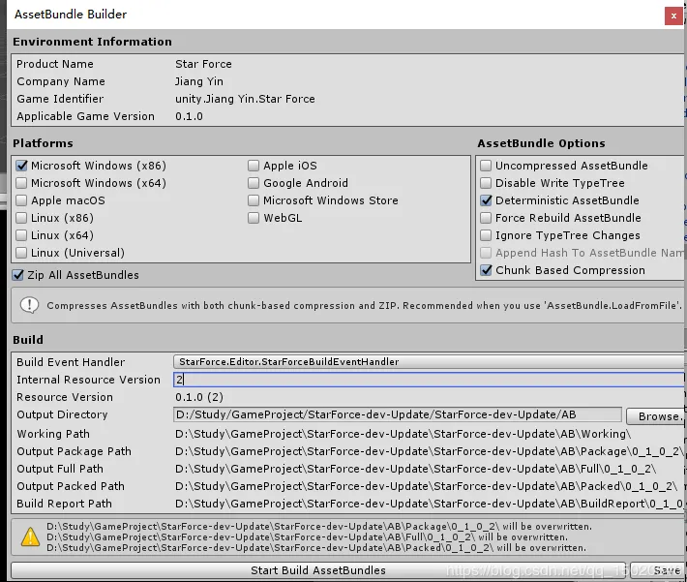Click the Internal Resource Version field
The image size is (687, 582).
coord(429,380)
